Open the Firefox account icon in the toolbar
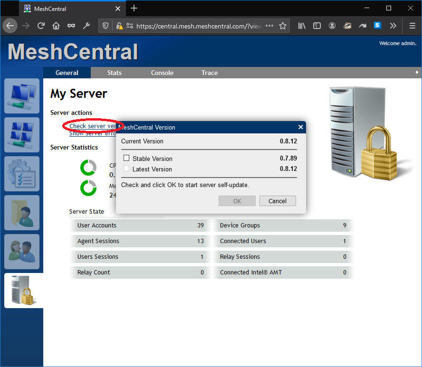The image size is (422, 367). pos(332,26)
